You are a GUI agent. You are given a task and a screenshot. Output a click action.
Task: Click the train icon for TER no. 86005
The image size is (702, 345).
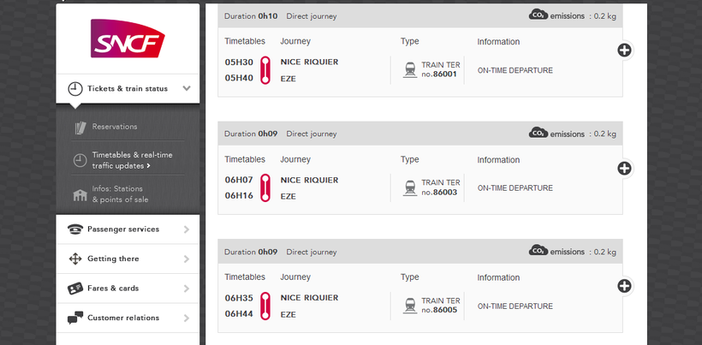click(410, 305)
